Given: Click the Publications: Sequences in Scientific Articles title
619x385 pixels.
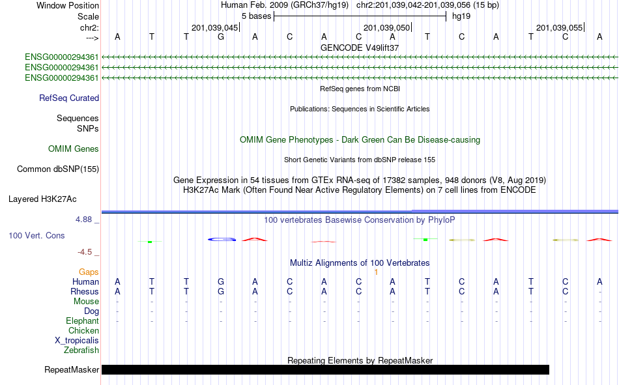Looking at the screenshot, I should [360, 109].
